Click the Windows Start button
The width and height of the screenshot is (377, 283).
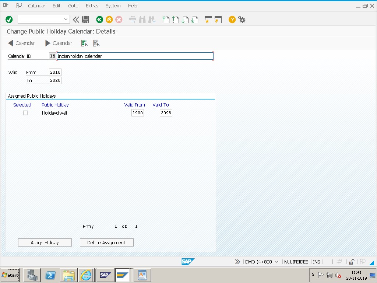click(10, 275)
